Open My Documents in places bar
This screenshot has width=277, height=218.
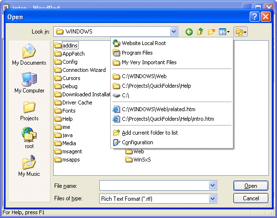(x=29, y=55)
